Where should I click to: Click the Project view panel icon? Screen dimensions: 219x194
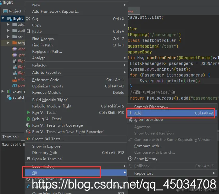coord(5,11)
